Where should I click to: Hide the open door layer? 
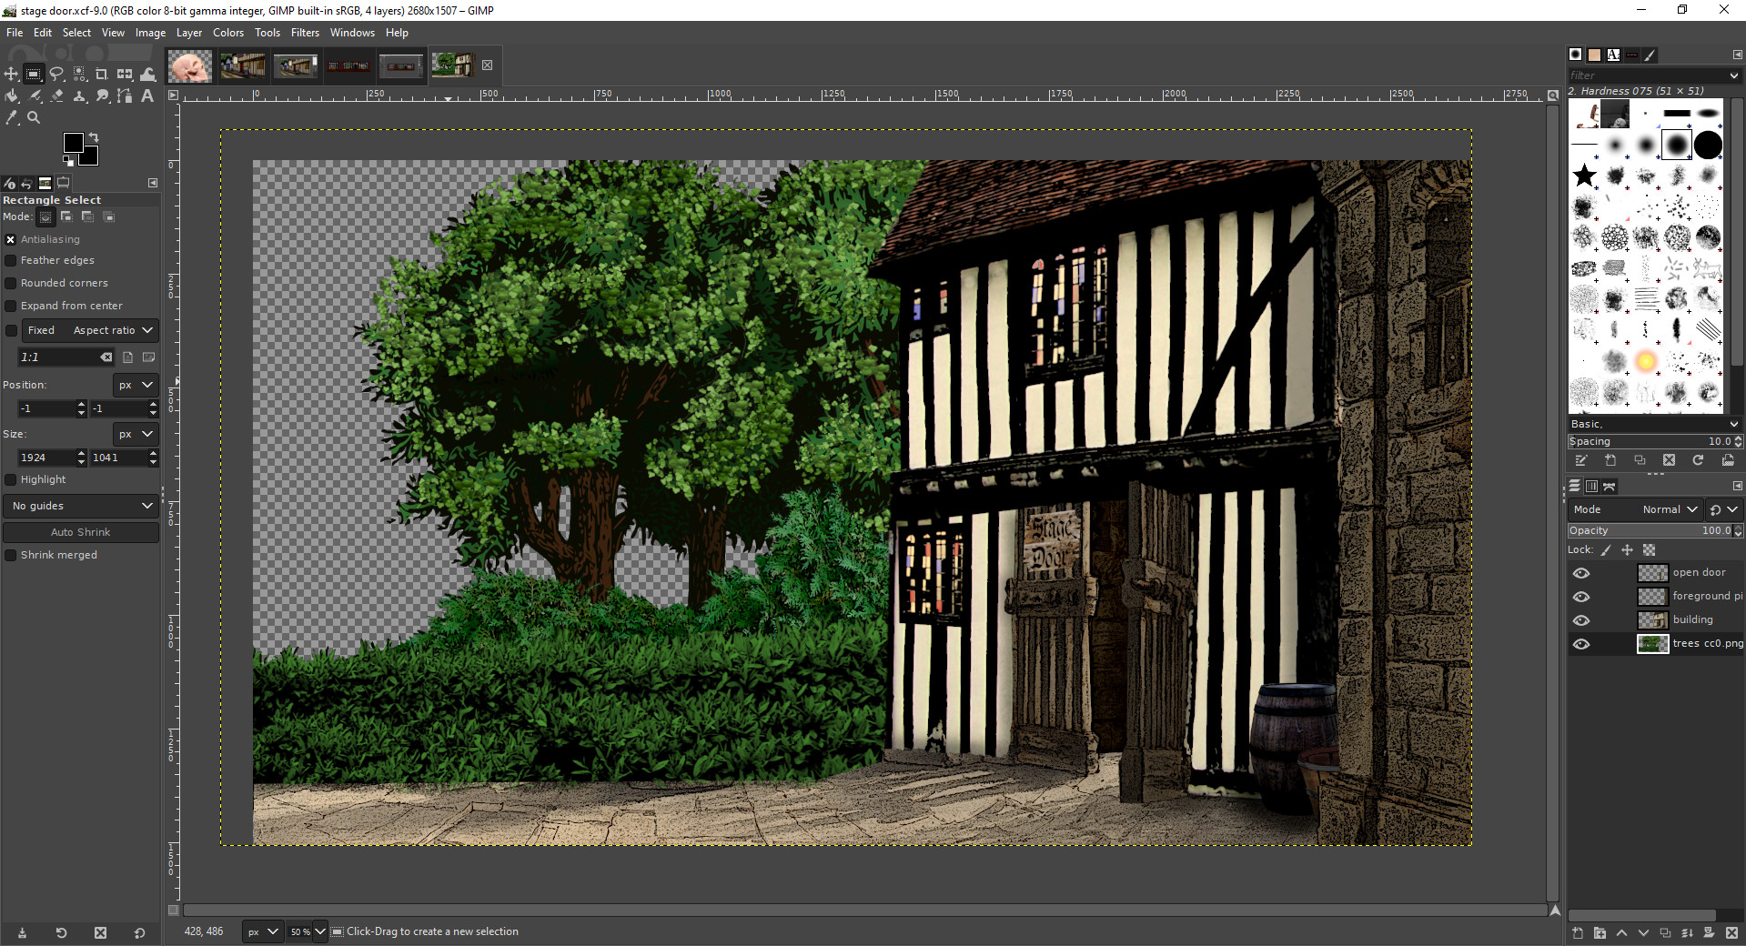pos(1581,573)
